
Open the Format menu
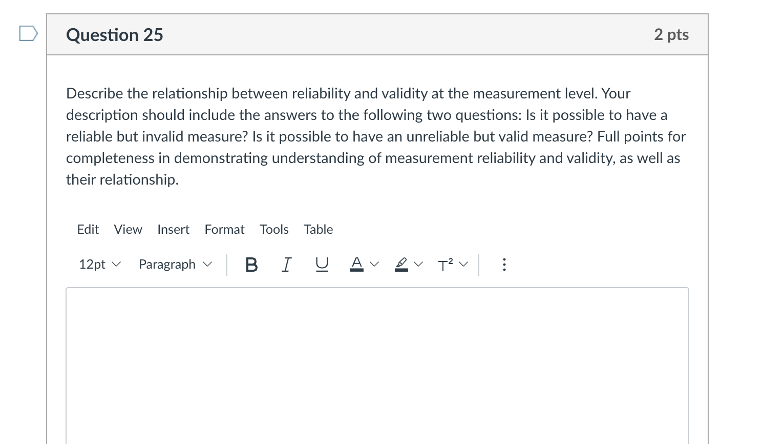[x=225, y=229]
